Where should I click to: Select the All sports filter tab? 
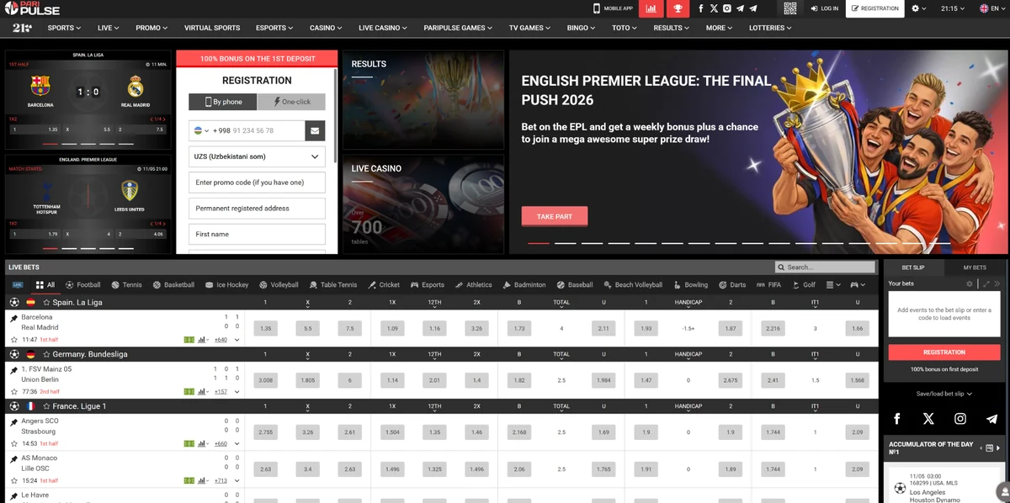pos(45,285)
